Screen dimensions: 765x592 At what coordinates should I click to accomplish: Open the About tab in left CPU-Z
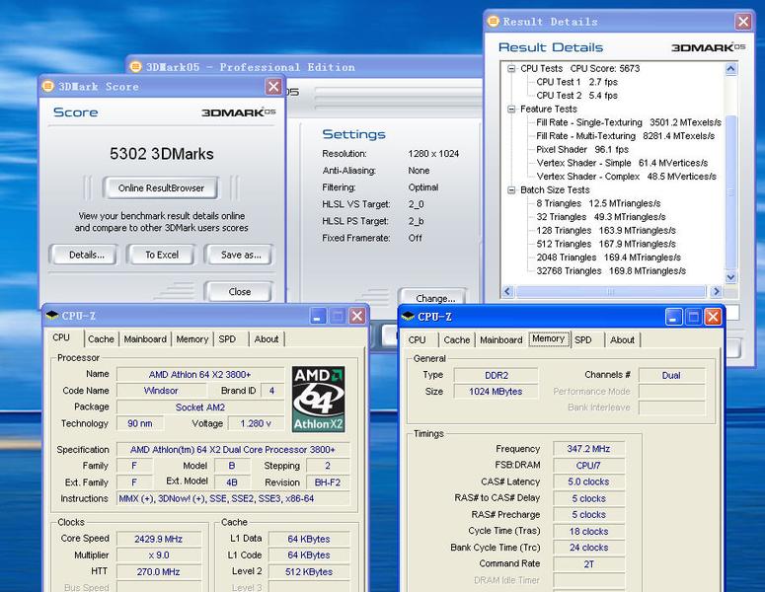click(x=267, y=338)
